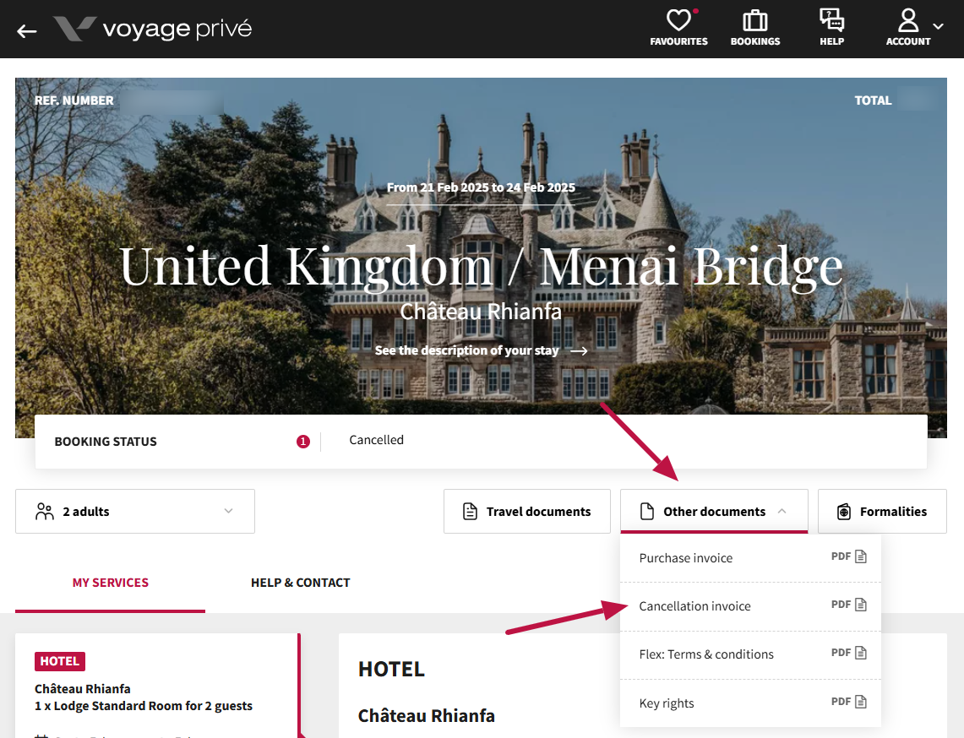This screenshot has width=964, height=738.
Task: Click the PDF icon for Cancellation invoice
Action: coord(861,605)
